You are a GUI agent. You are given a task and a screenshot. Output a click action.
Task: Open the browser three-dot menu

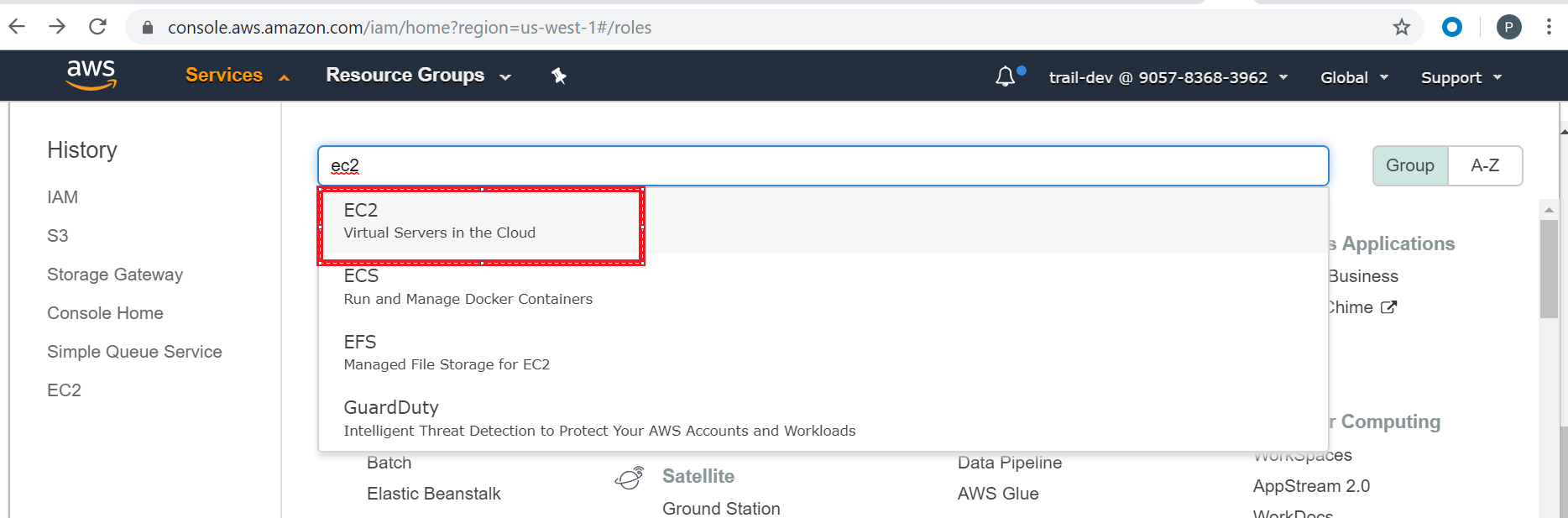pyautogui.click(x=1549, y=27)
